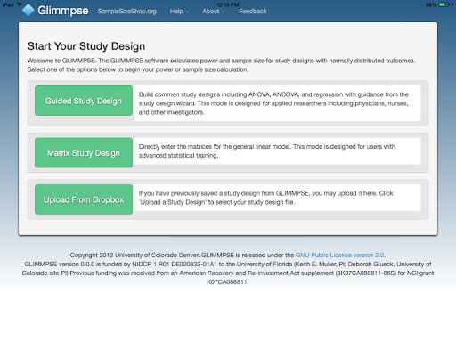Click the Guided Study Design description text

pyautogui.click(x=273, y=103)
